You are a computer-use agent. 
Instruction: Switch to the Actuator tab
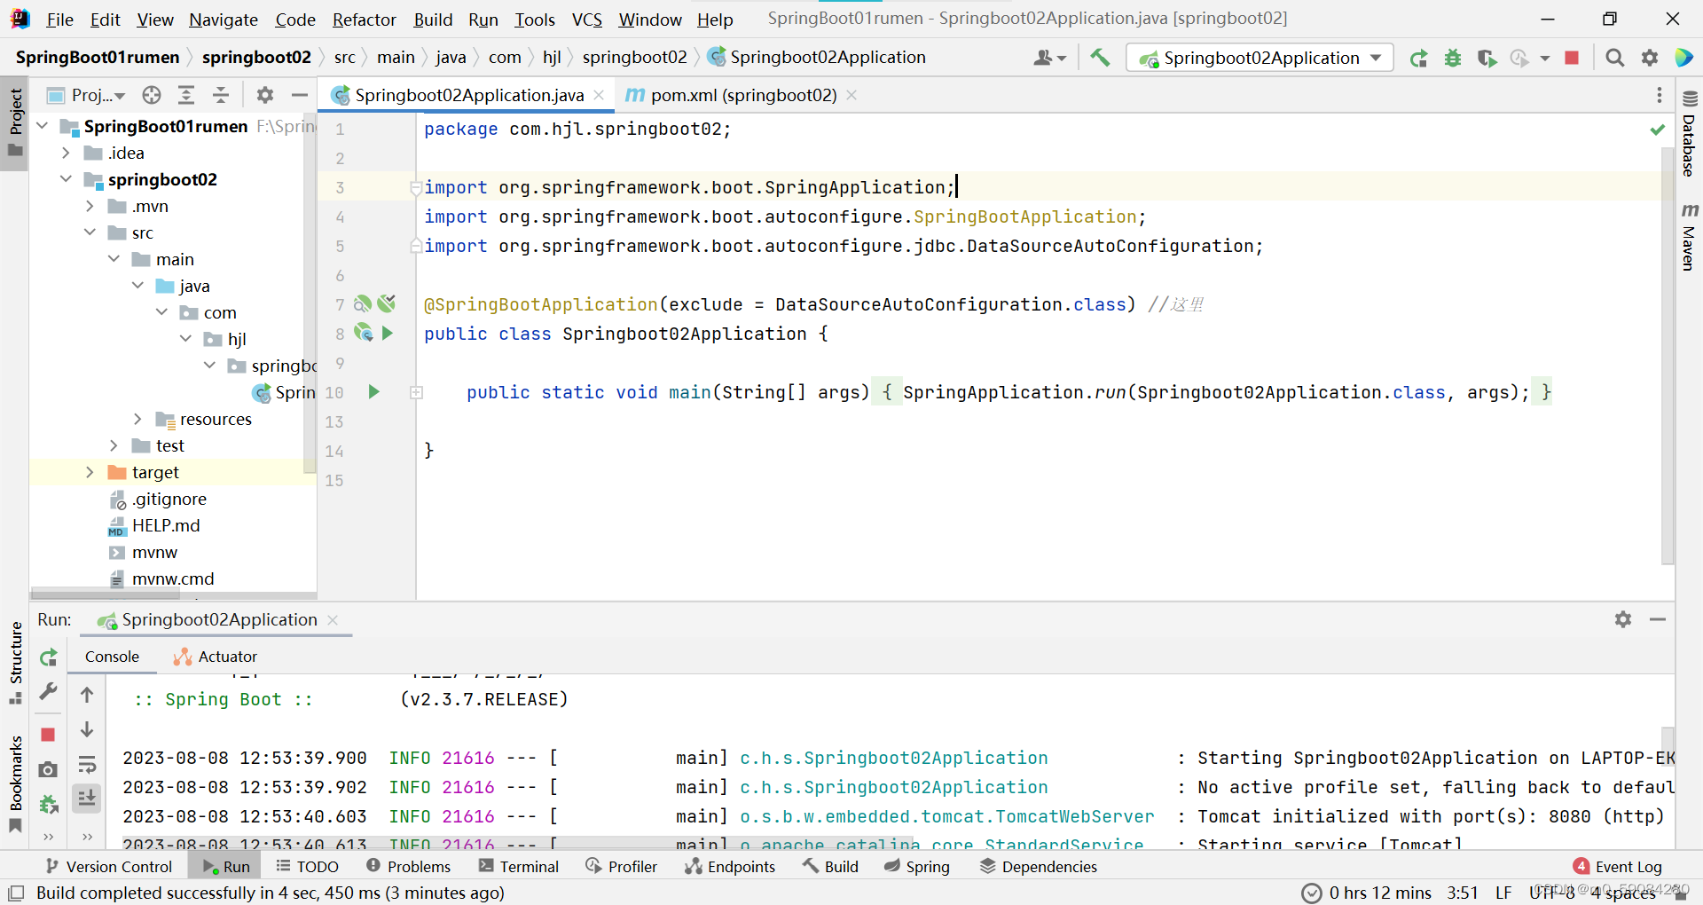click(x=215, y=657)
